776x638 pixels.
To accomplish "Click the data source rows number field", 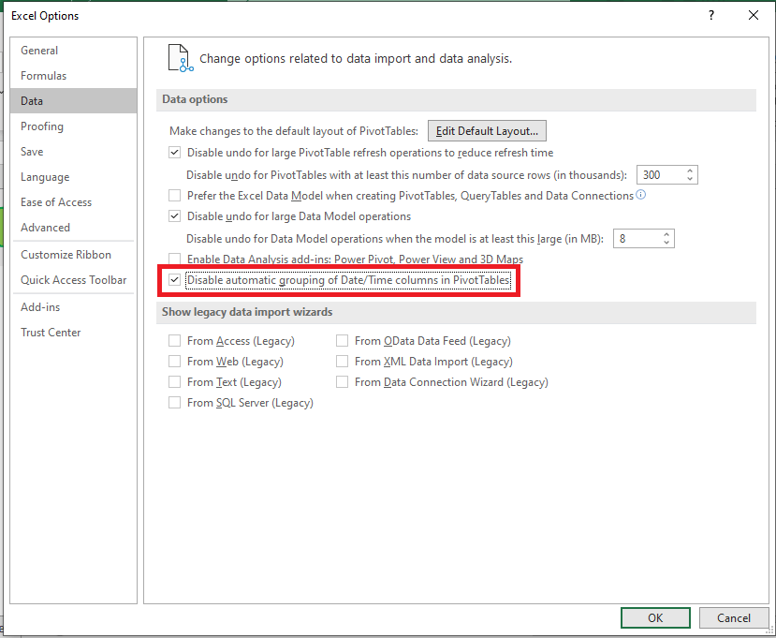I will click(x=660, y=175).
